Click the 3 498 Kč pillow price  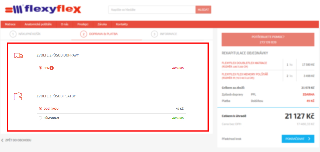309,76
